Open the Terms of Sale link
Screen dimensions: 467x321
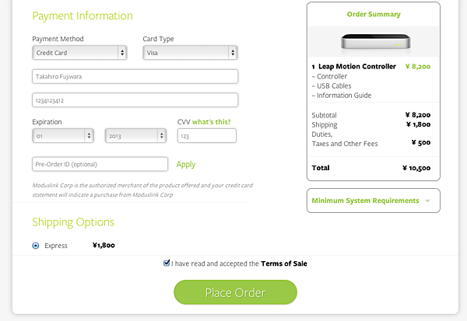[283, 263]
